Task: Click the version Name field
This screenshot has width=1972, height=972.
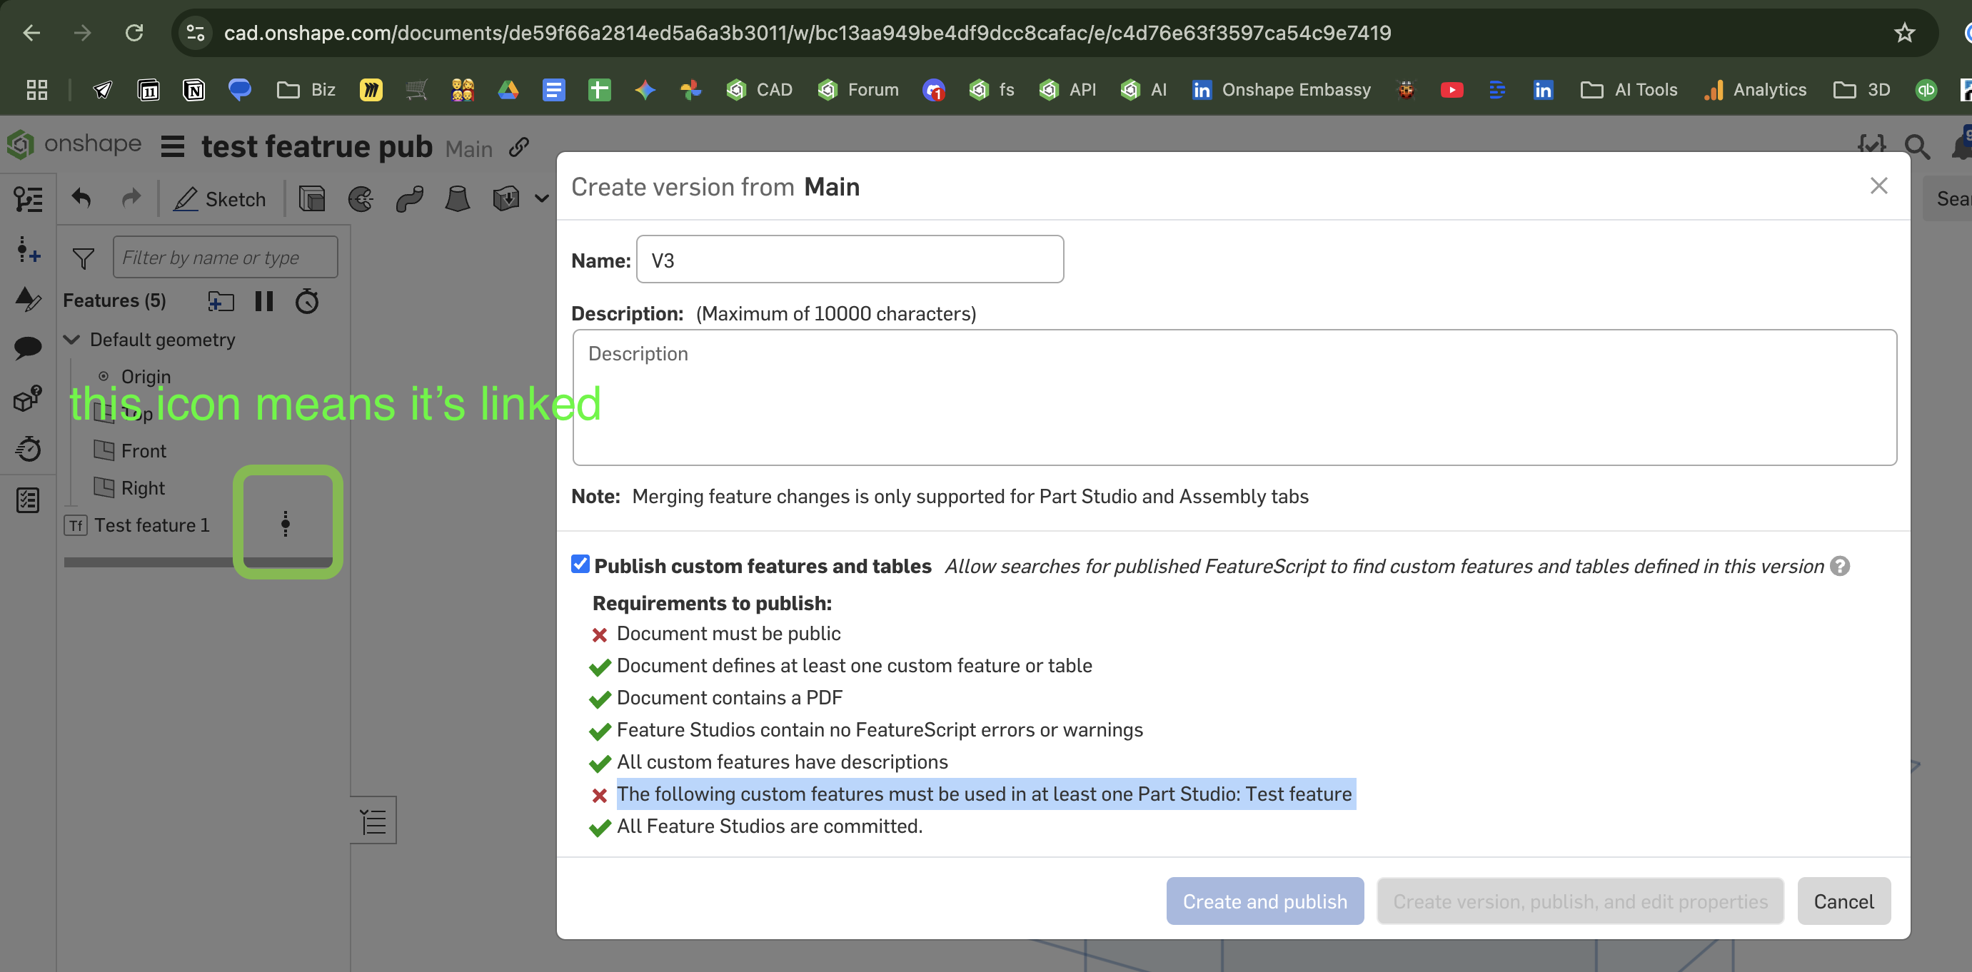Action: point(850,260)
